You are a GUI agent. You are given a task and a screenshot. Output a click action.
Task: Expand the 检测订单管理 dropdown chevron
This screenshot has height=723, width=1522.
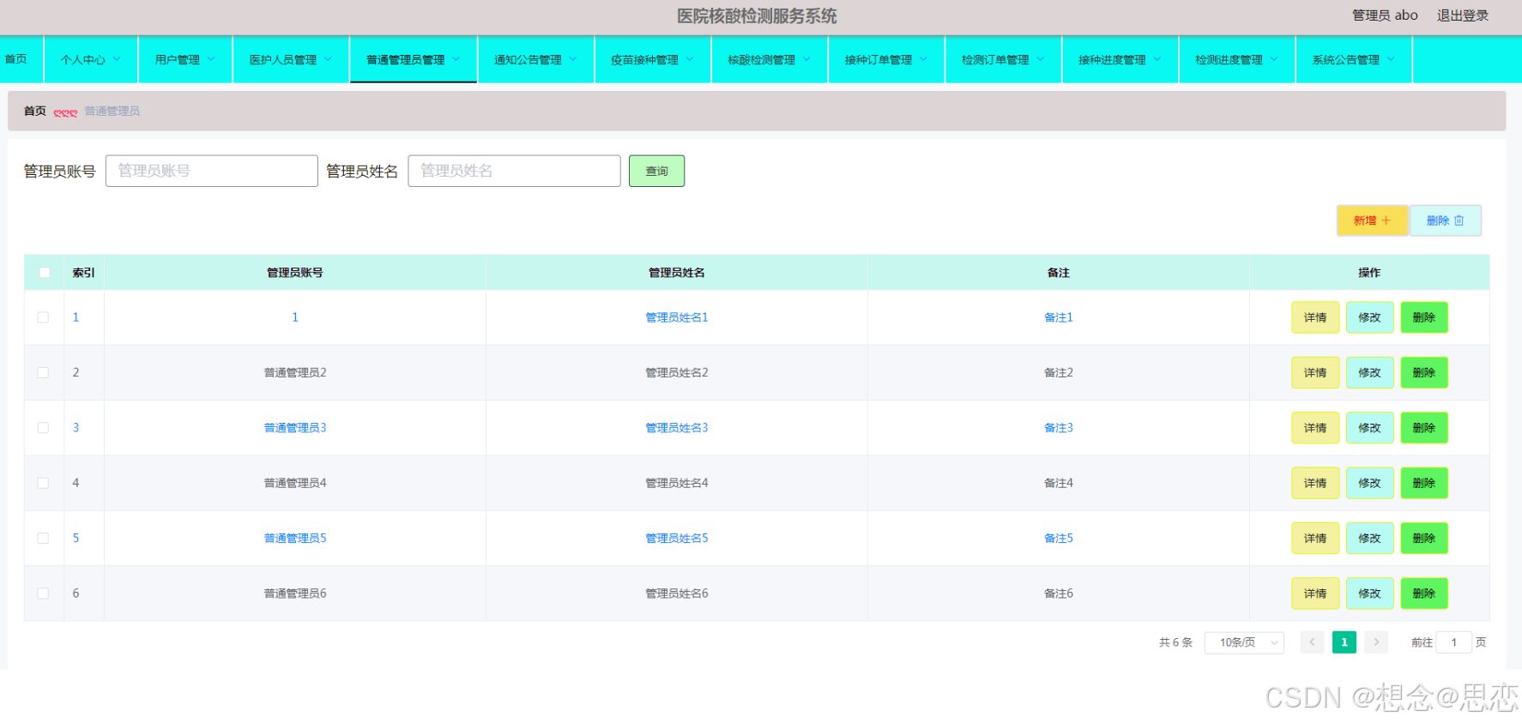(x=1041, y=59)
